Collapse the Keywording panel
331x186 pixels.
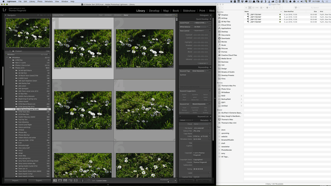[x=210, y=67]
